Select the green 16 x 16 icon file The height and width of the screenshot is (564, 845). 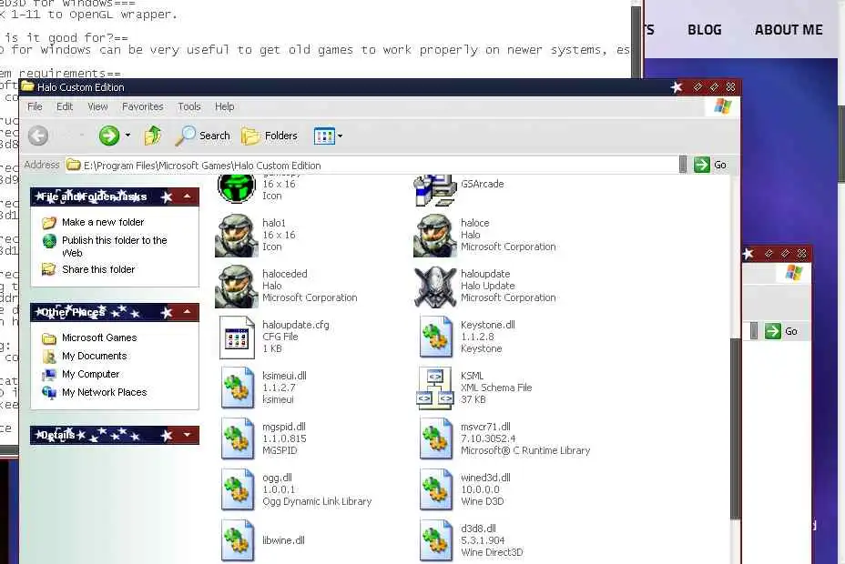coord(236,188)
